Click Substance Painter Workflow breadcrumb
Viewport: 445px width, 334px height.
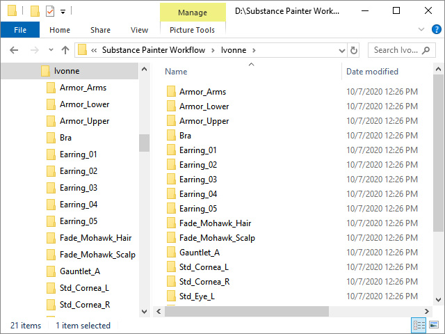click(154, 50)
